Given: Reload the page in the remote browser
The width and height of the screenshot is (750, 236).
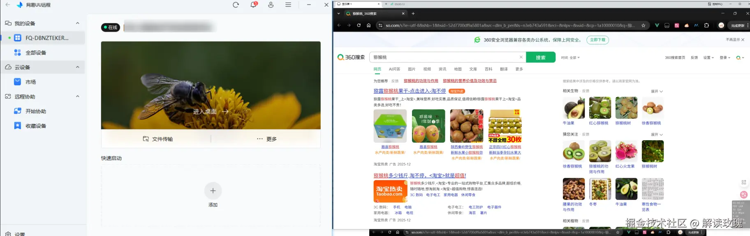Looking at the screenshot, I should 359,25.
